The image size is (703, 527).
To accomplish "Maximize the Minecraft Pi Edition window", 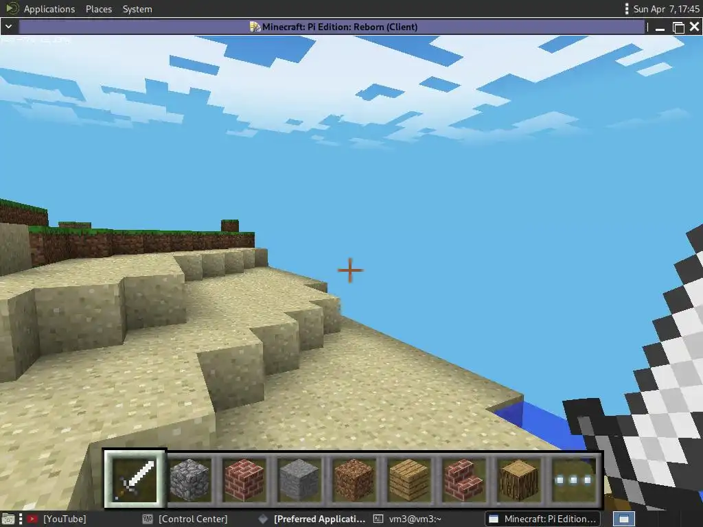I will (x=678, y=27).
